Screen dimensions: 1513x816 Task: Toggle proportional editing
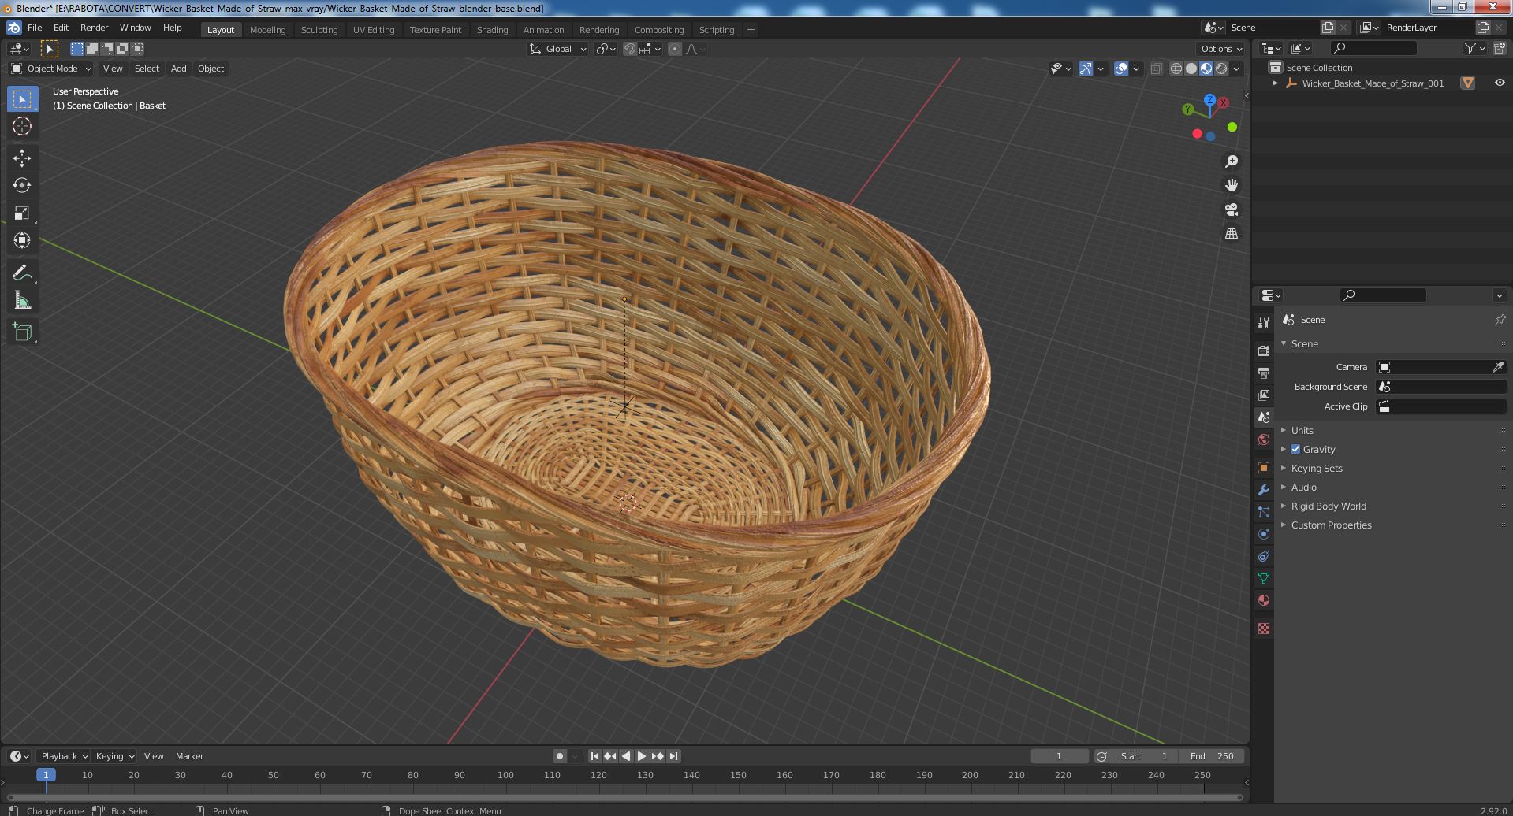click(675, 49)
